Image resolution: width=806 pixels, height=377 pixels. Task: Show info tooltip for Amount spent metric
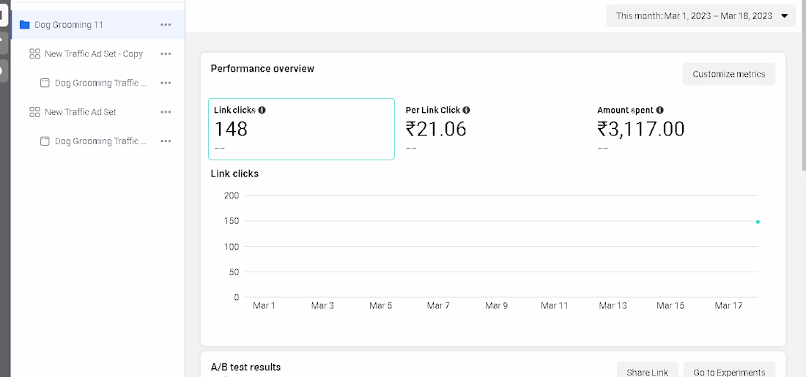pos(660,110)
